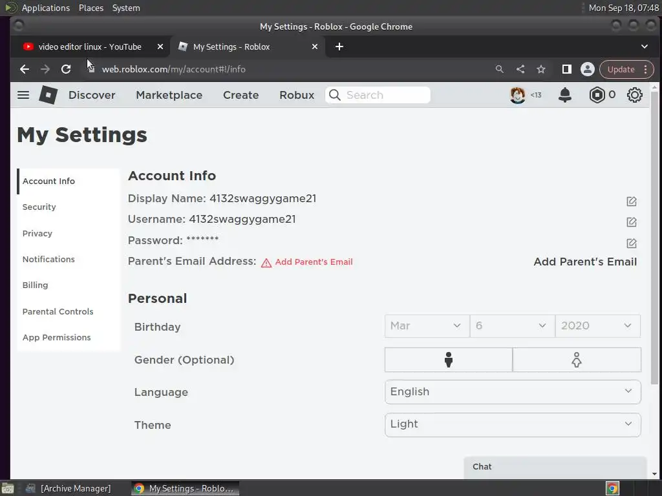Go forward in Chrome
This screenshot has width=662, height=496.
pyautogui.click(x=45, y=69)
